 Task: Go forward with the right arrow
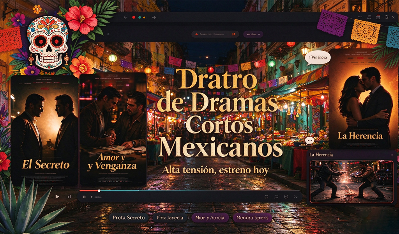coord(154,17)
